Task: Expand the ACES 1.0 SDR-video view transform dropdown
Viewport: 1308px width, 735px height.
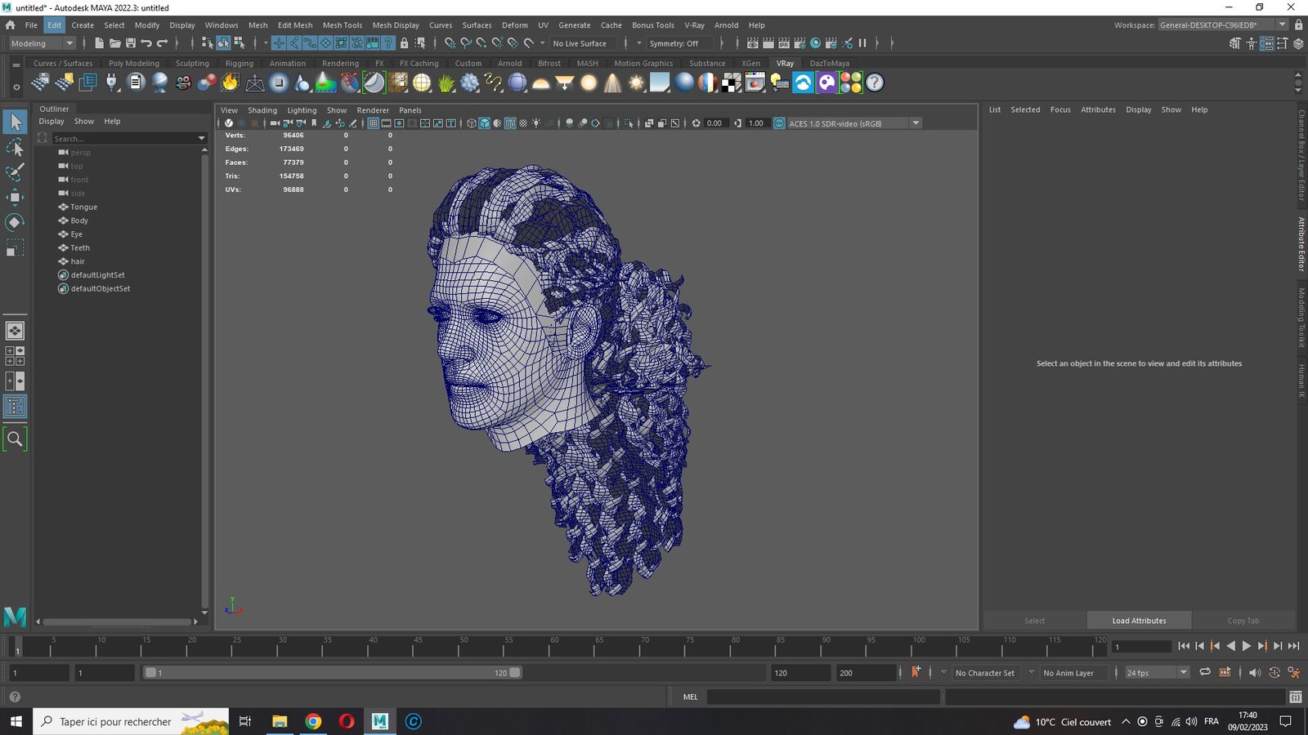Action: pos(916,123)
